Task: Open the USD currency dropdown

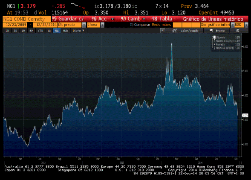Action: (246, 25)
